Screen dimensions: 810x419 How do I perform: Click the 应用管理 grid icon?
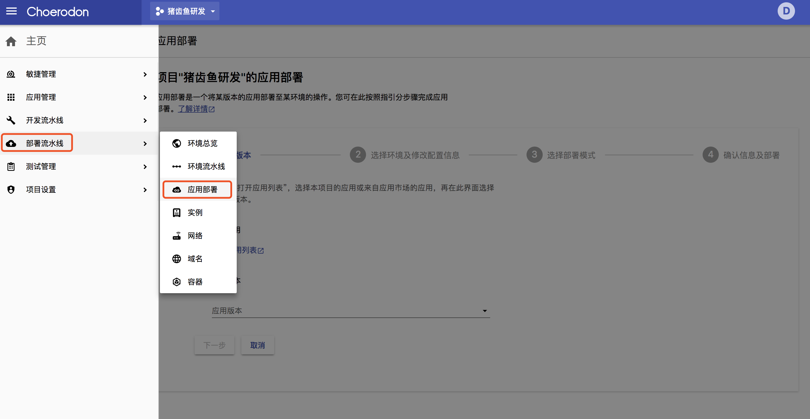point(11,97)
